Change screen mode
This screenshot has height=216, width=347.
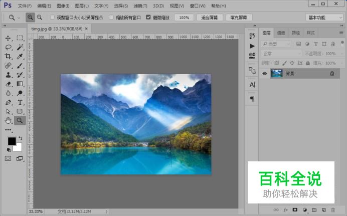coord(20,158)
